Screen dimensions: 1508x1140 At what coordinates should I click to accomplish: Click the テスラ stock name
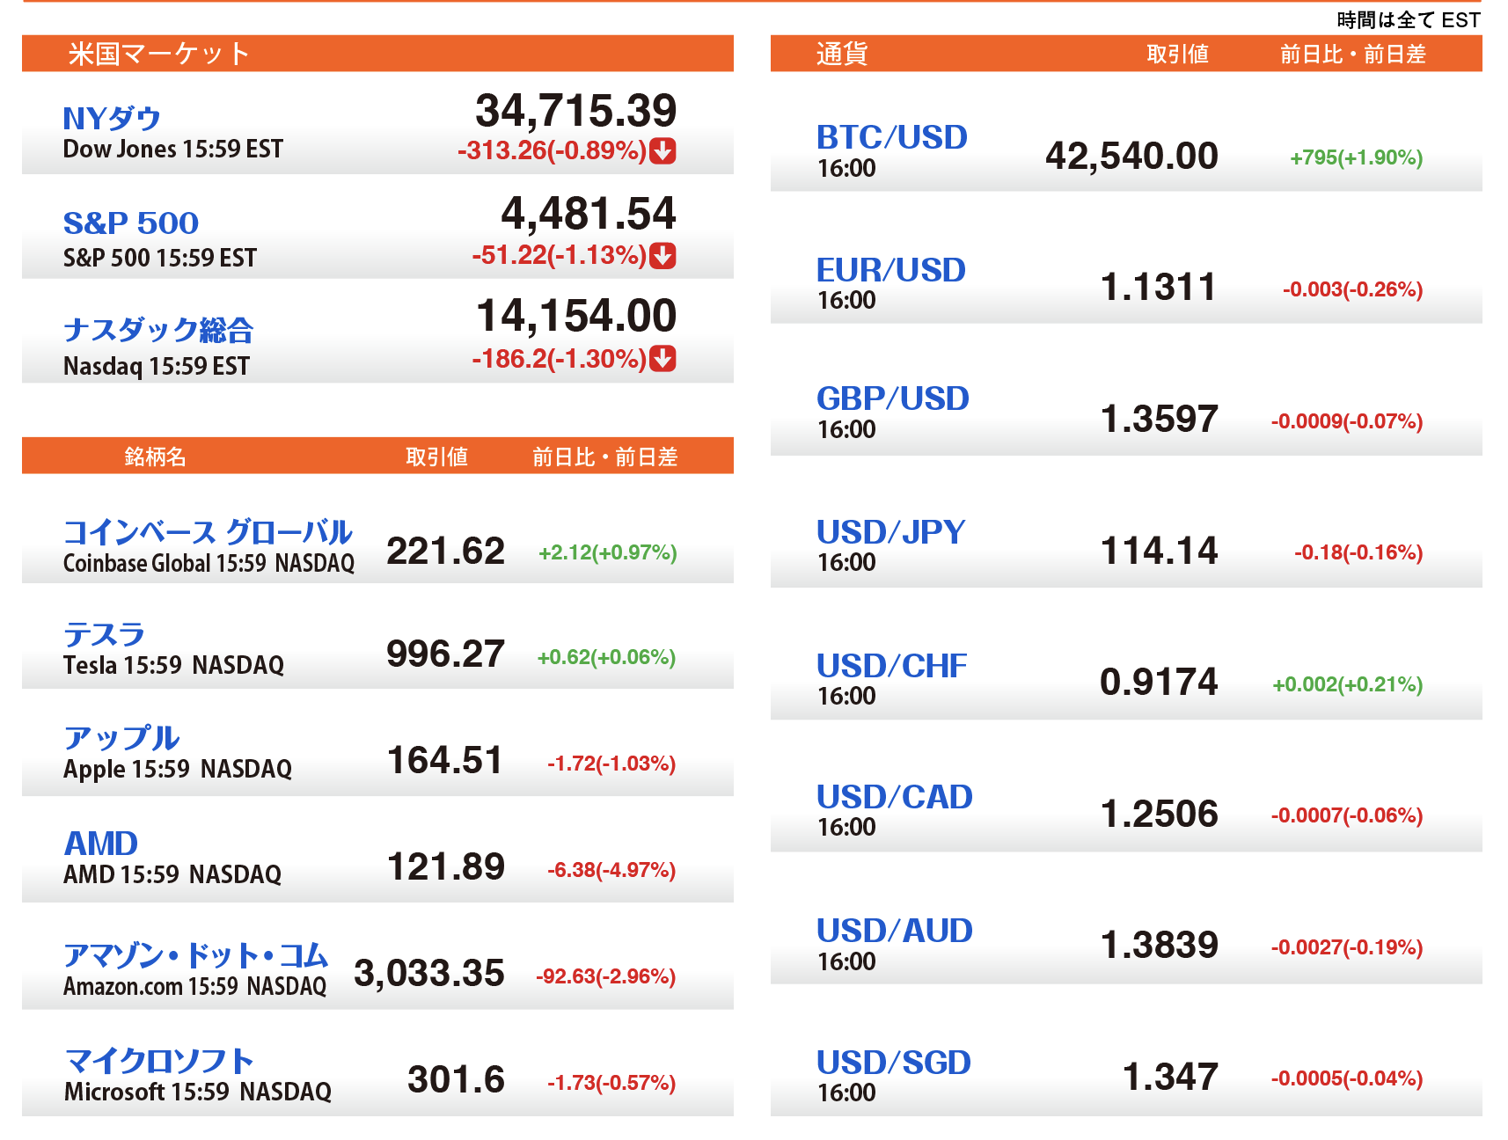click(104, 634)
